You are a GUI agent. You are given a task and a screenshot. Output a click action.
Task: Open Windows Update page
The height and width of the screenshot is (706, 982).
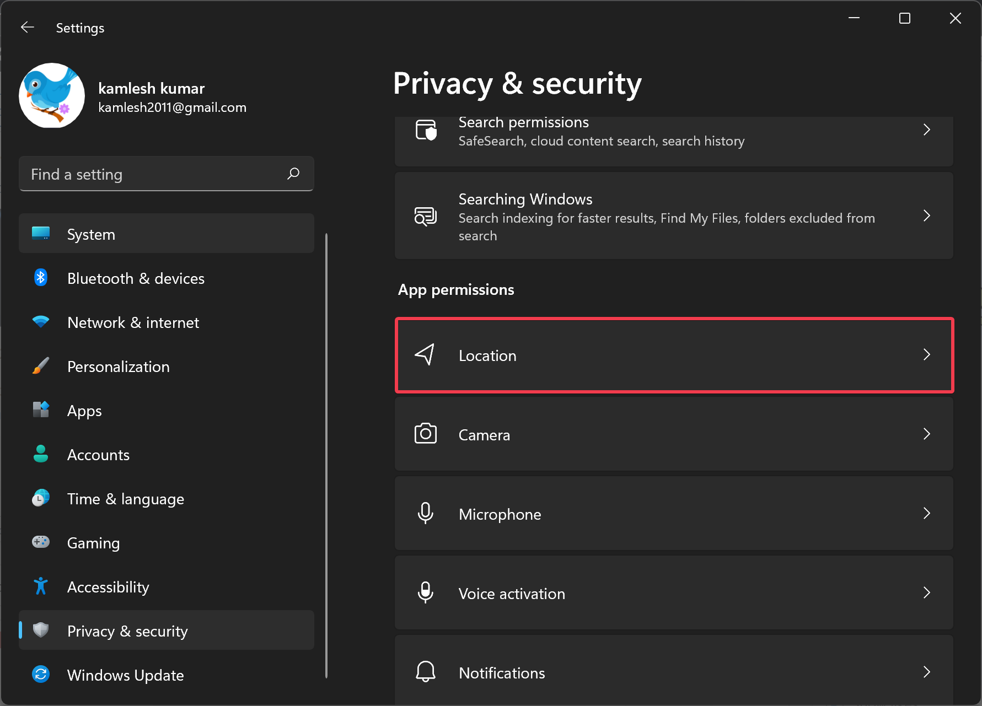click(x=167, y=675)
